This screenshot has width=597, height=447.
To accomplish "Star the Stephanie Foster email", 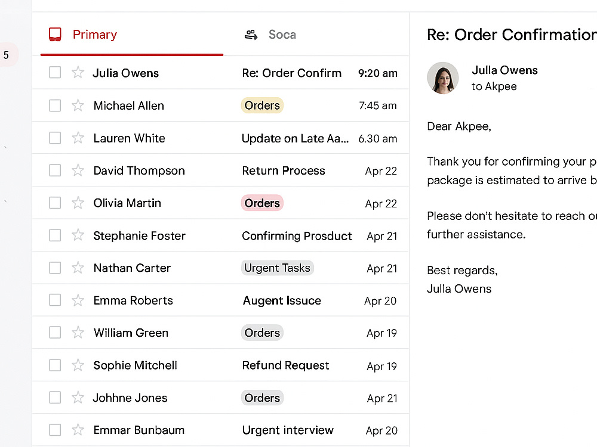I will tap(78, 235).
